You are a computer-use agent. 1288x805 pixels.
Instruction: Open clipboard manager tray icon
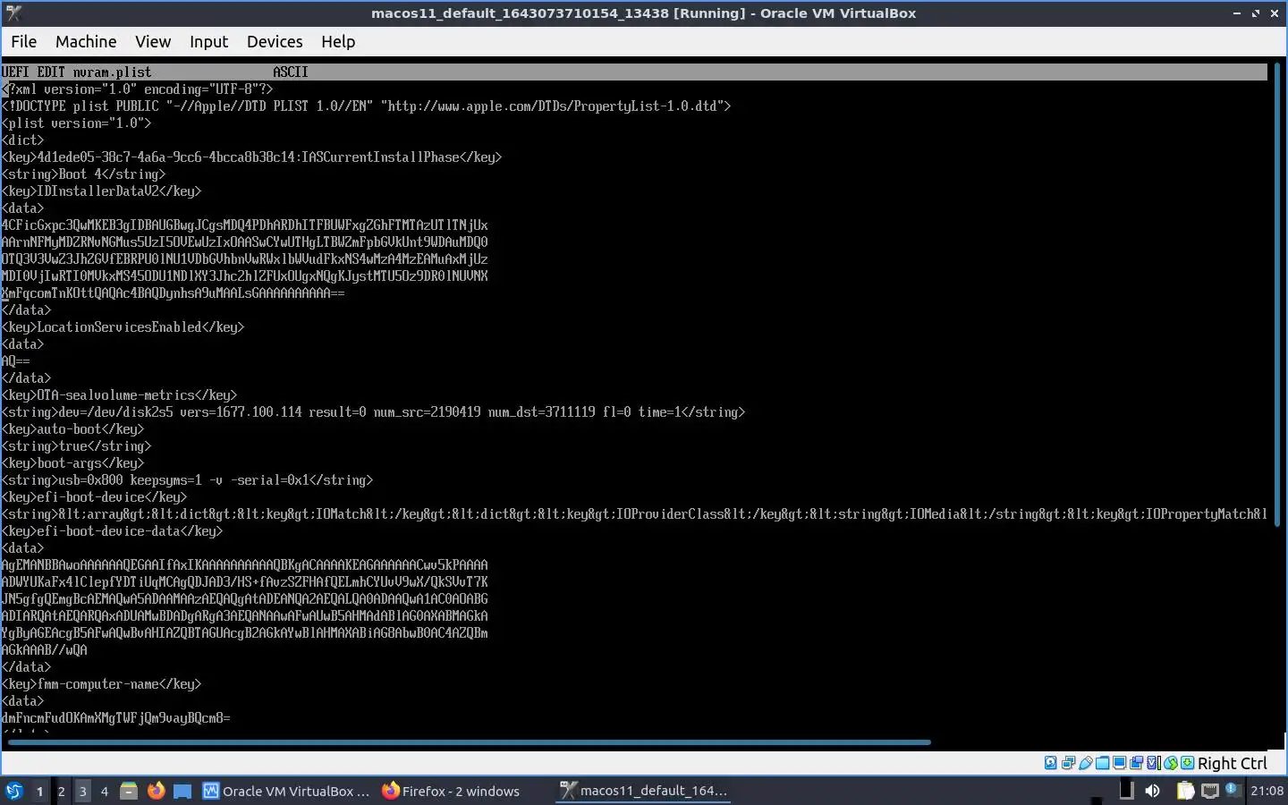[x=1185, y=791]
